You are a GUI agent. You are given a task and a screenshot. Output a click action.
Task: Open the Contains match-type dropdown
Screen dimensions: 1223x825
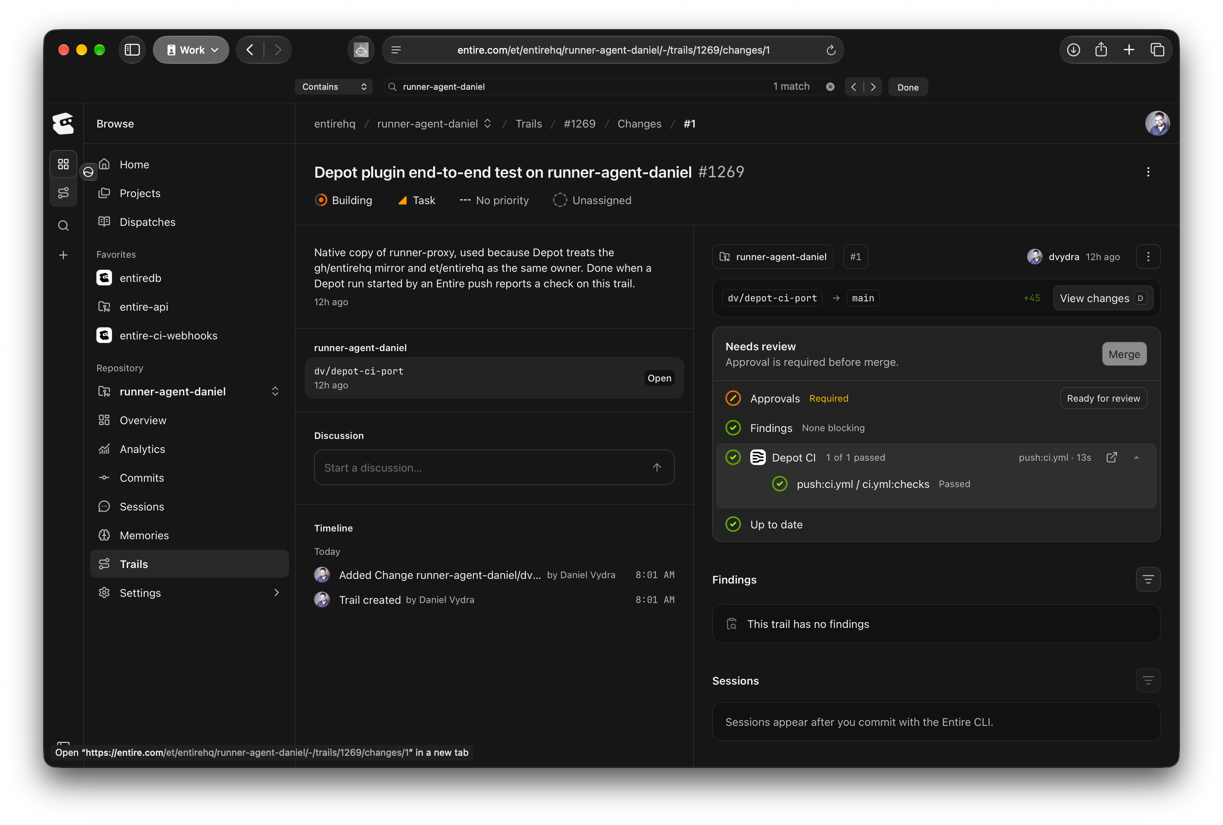(334, 87)
